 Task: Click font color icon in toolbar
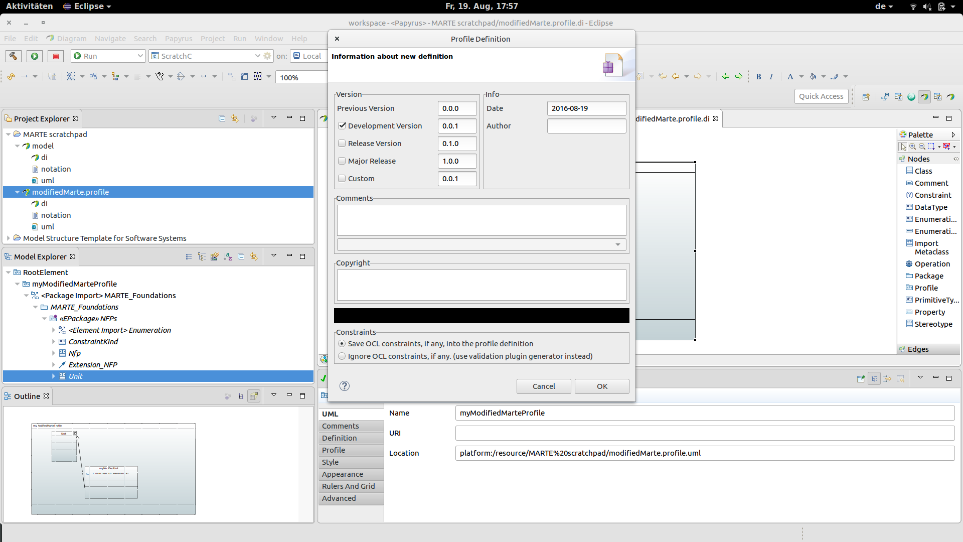pyautogui.click(x=790, y=77)
